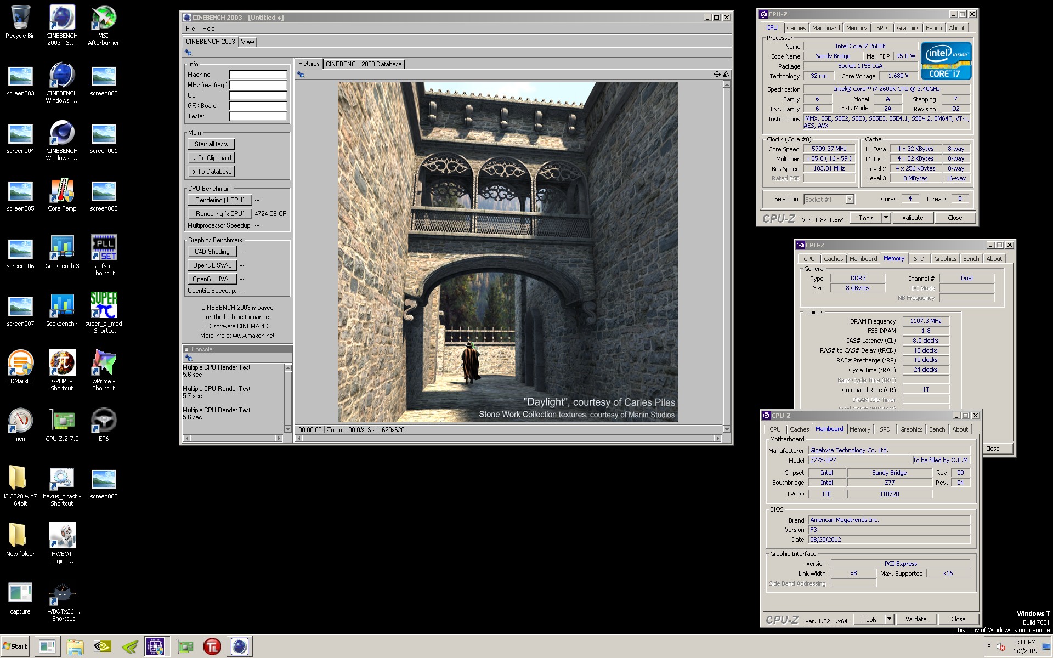This screenshot has height=658, width=1053.
Task: Open the Cinebench File menu
Action: click(x=190, y=29)
